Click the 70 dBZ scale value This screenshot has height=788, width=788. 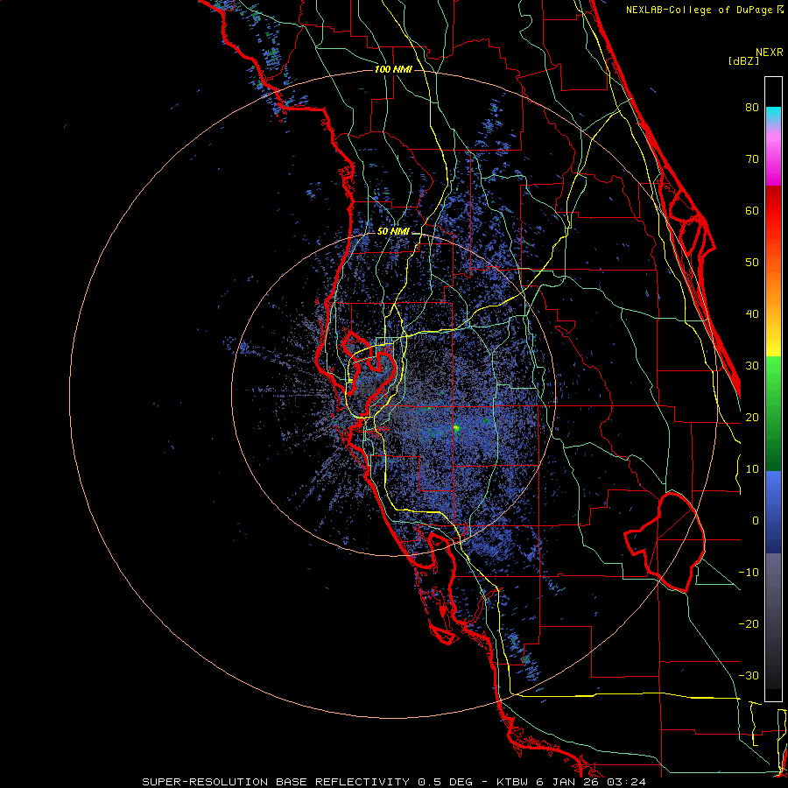click(752, 159)
